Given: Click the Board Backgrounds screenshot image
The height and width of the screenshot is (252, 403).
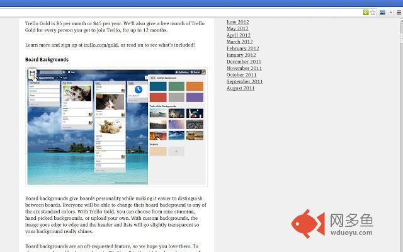Looking at the screenshot, I should [116, 127].
